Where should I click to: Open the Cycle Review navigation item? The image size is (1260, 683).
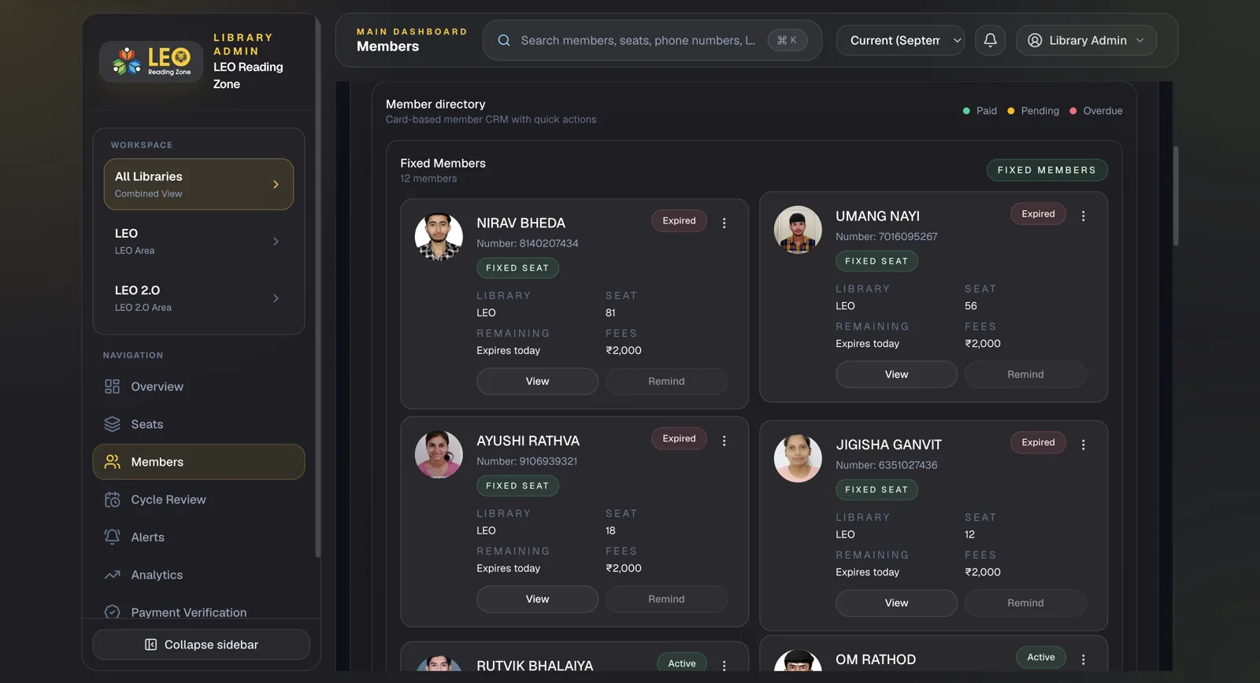[x=198, y=500]
